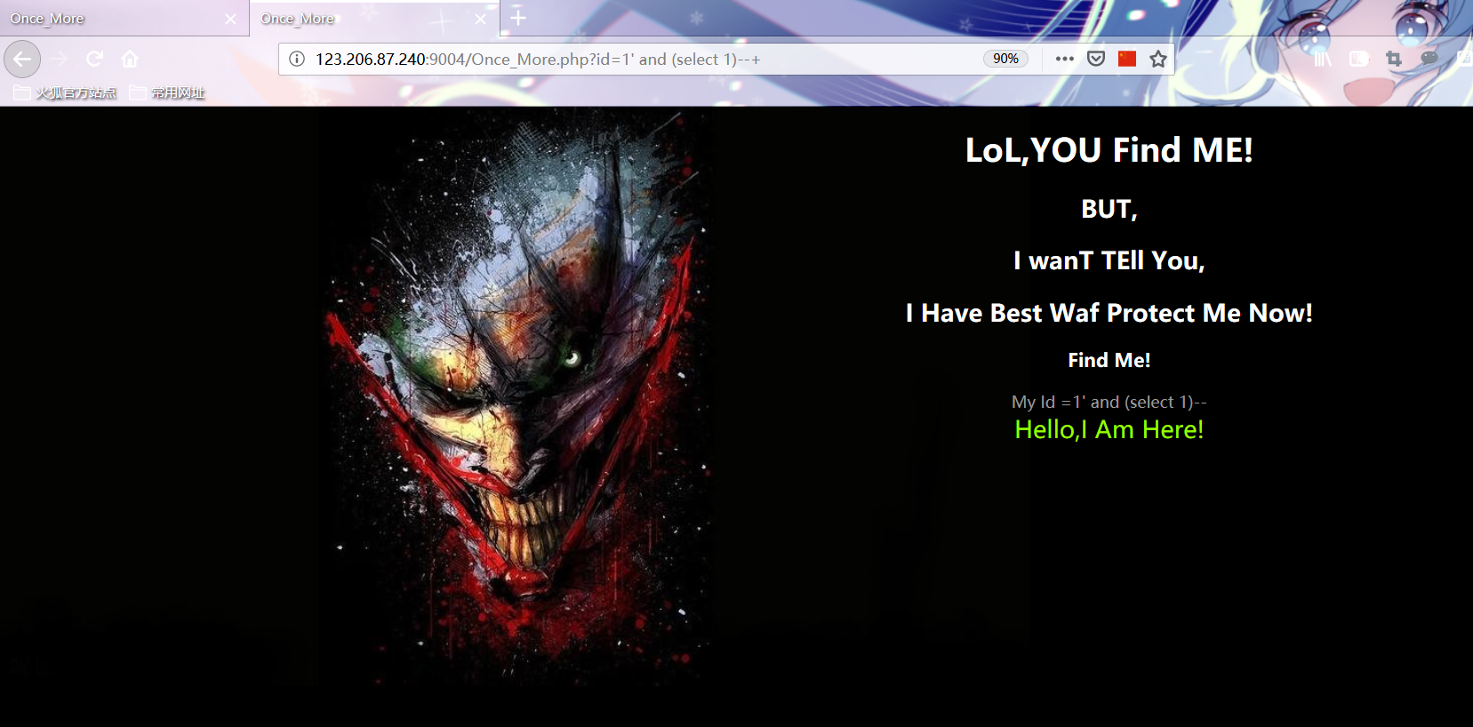Close the first Once_More tab

coord(231,19)
